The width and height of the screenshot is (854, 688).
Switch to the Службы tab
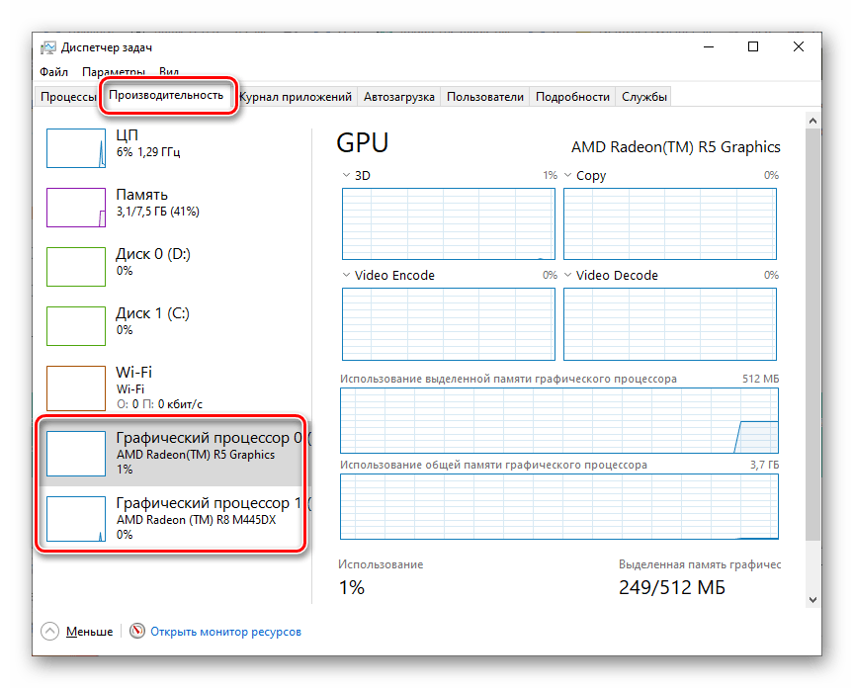pos(644,97)
